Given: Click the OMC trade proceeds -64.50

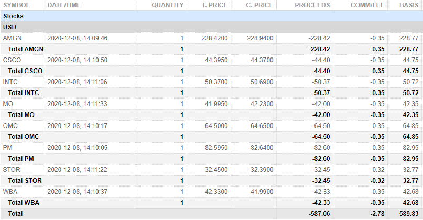Looking at the screenshot, I should pos(321,126).
